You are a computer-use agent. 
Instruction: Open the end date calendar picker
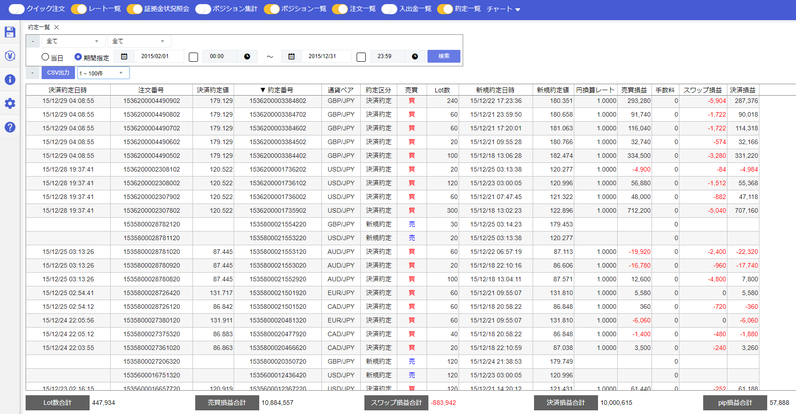click(x=291, y=56)
